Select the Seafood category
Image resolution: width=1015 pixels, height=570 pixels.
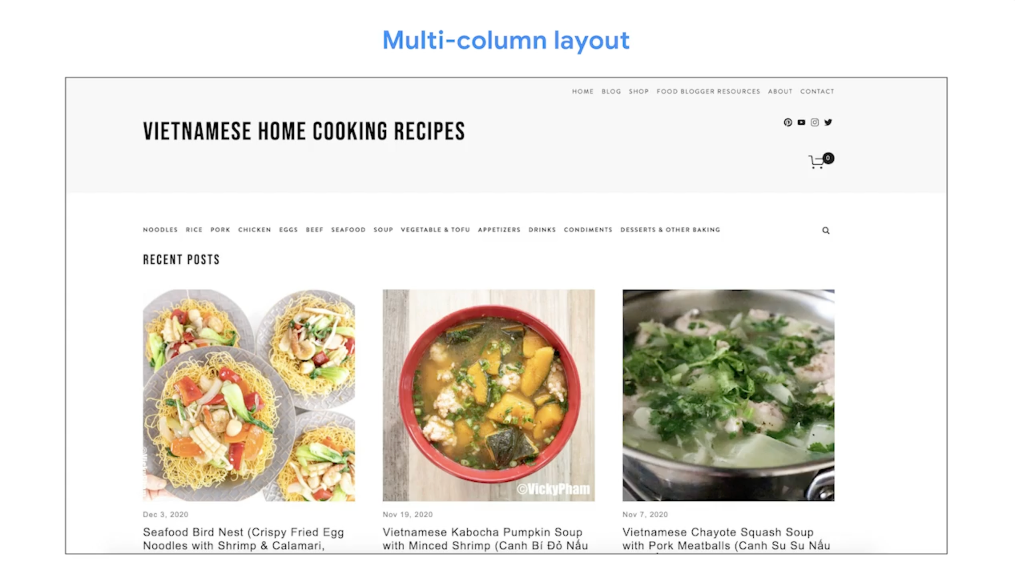(348, 230)
